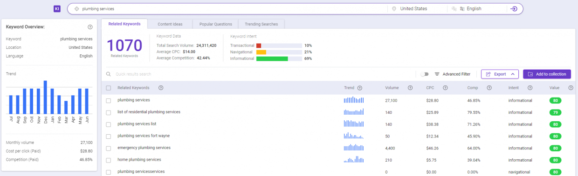
Task: Click the location pin icon beside United States
Action: click(x=394, y=9)
